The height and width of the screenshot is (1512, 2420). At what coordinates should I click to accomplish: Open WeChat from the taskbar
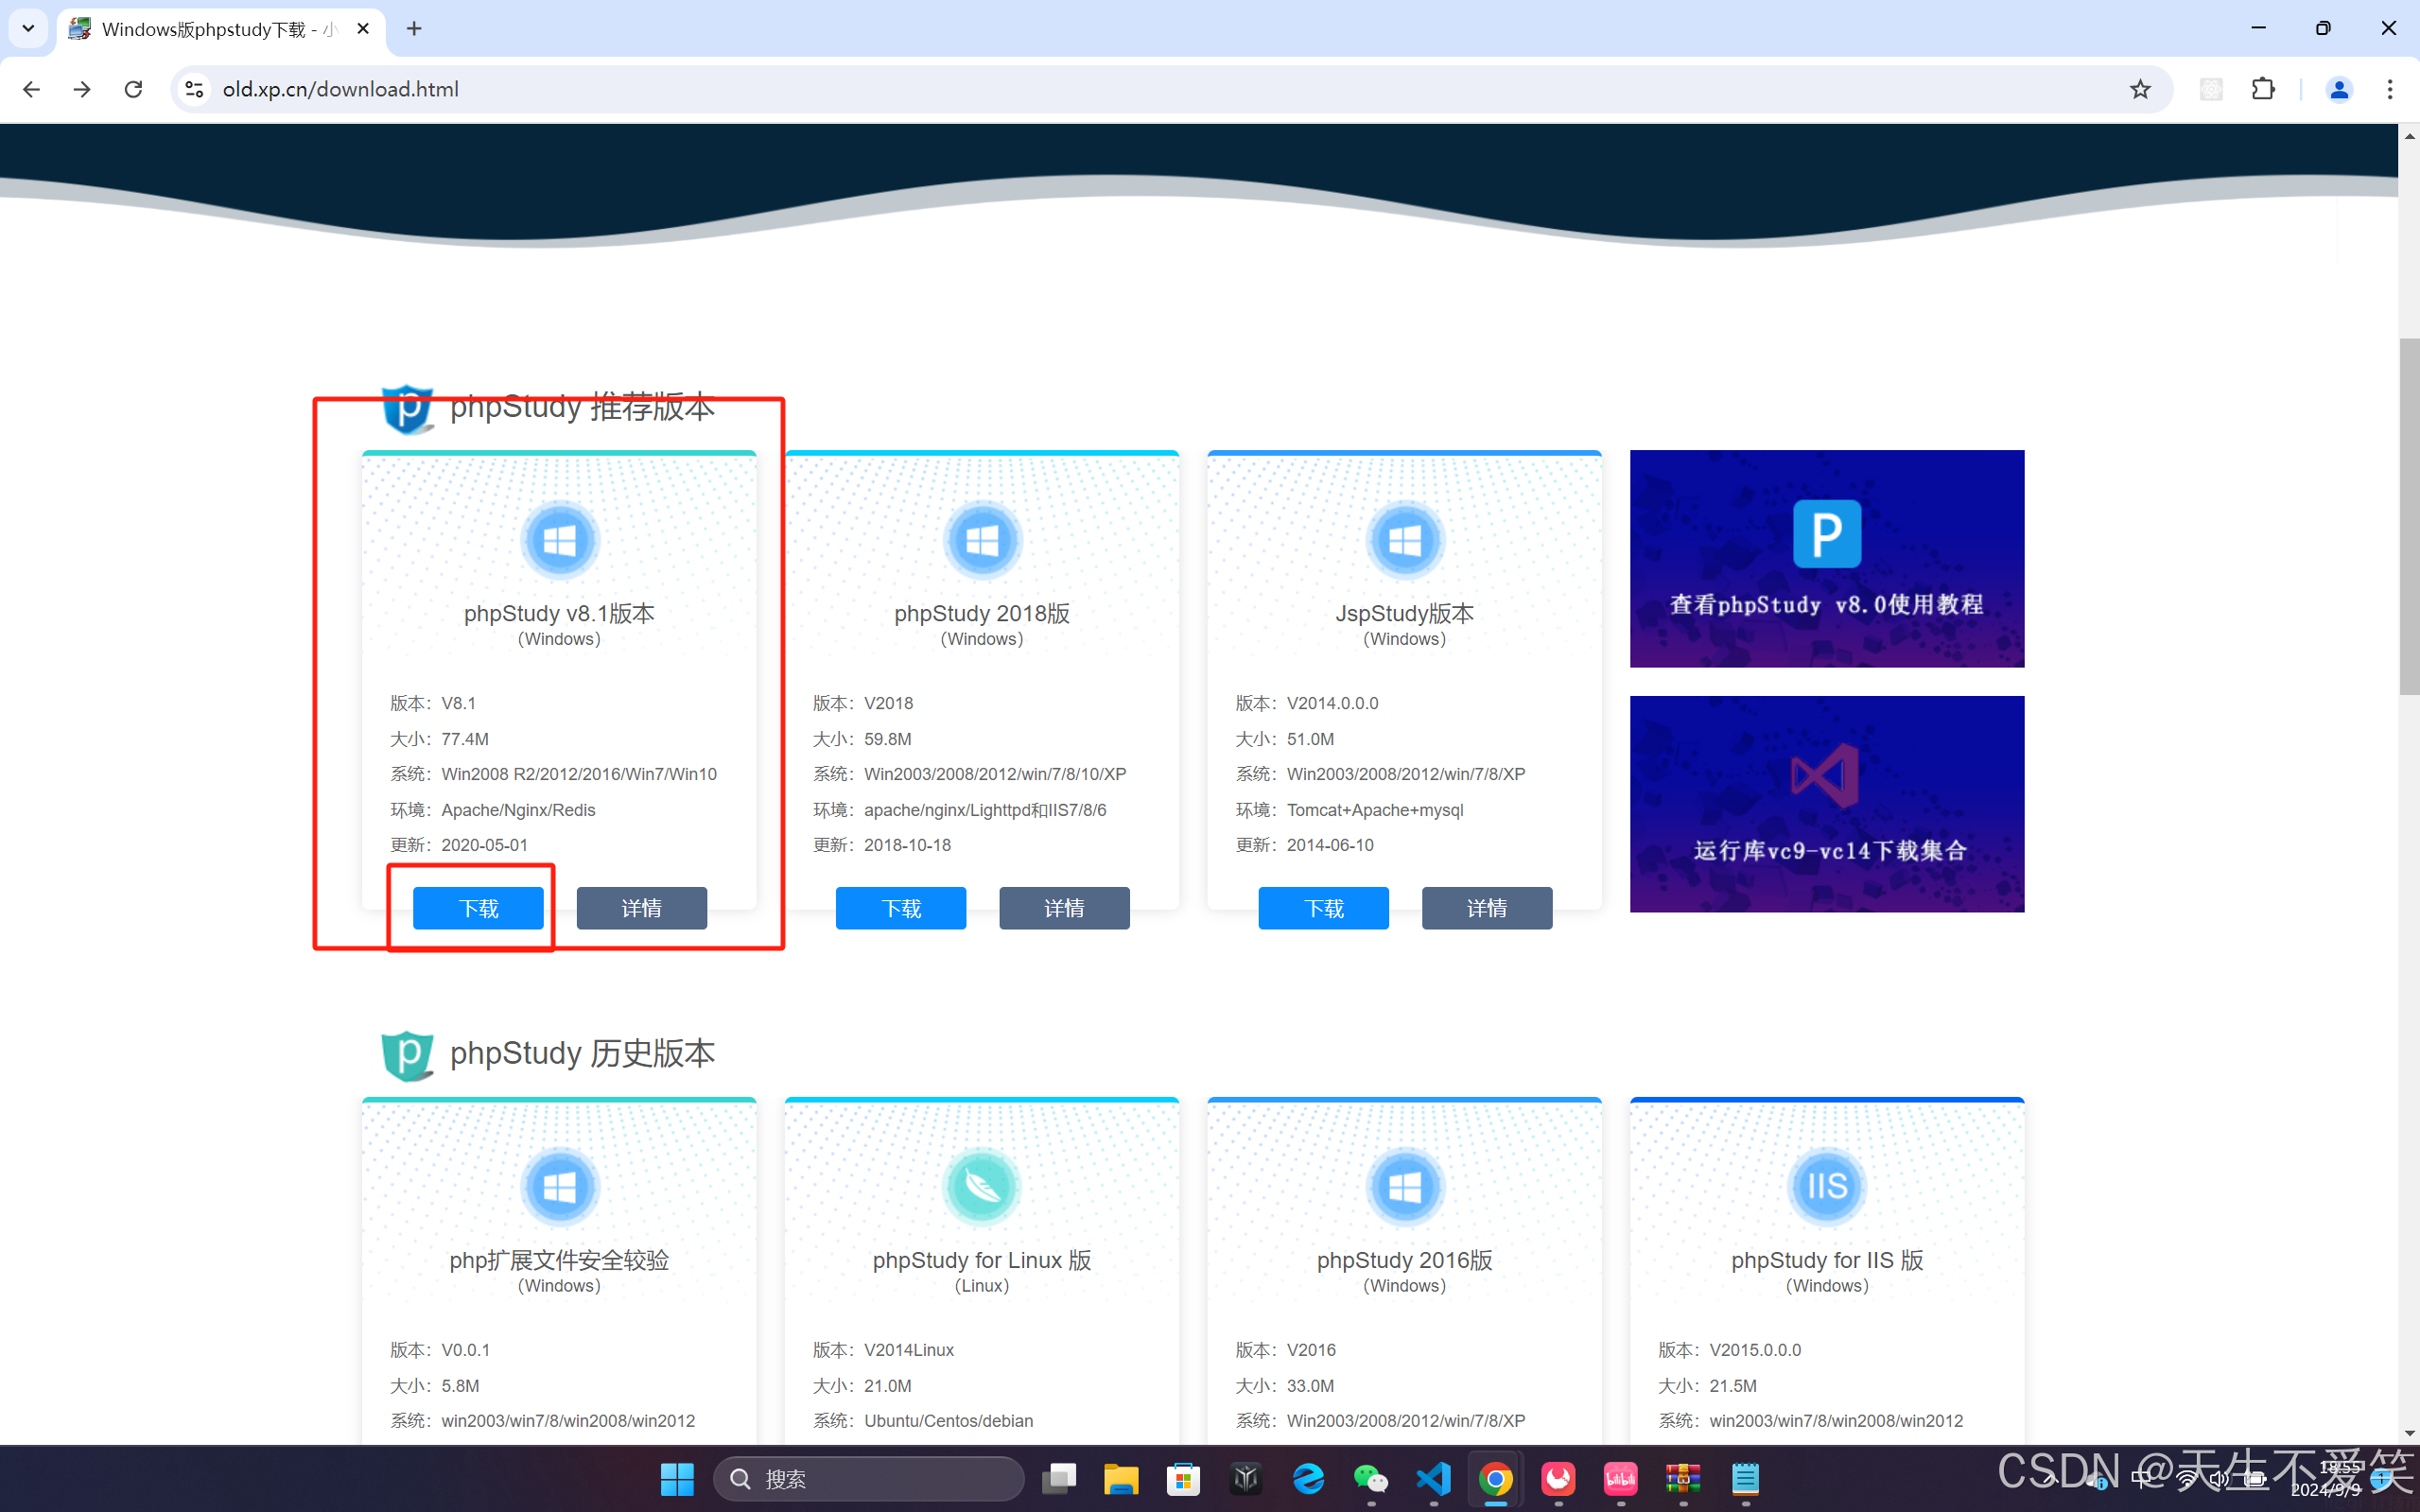(1371, 1479)
